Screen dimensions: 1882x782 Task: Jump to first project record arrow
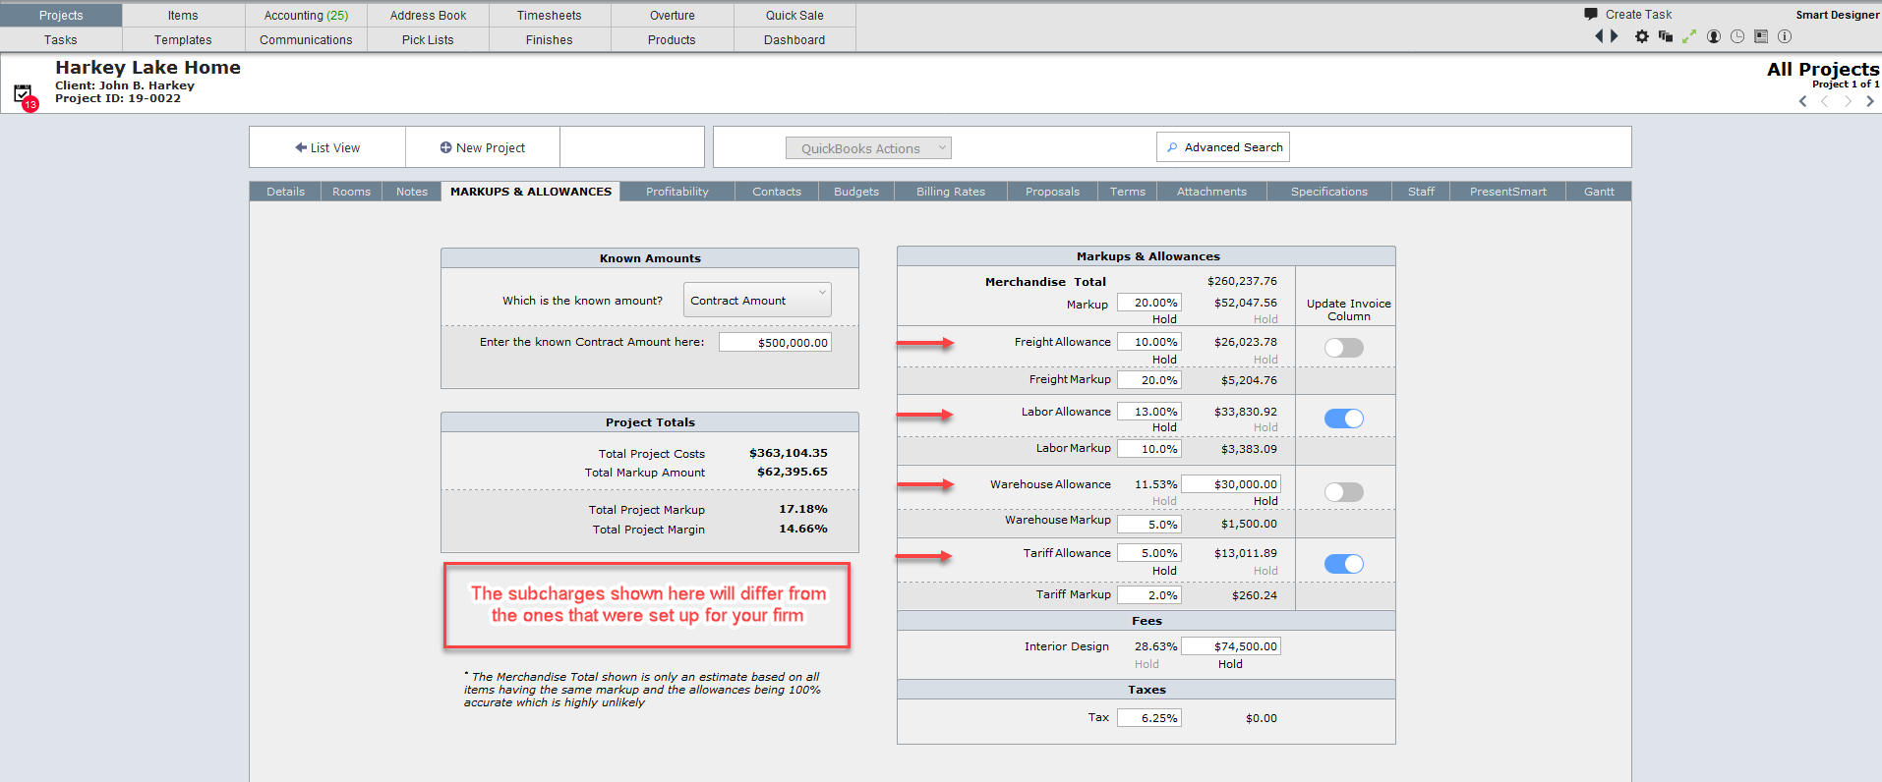[1803, 101]
